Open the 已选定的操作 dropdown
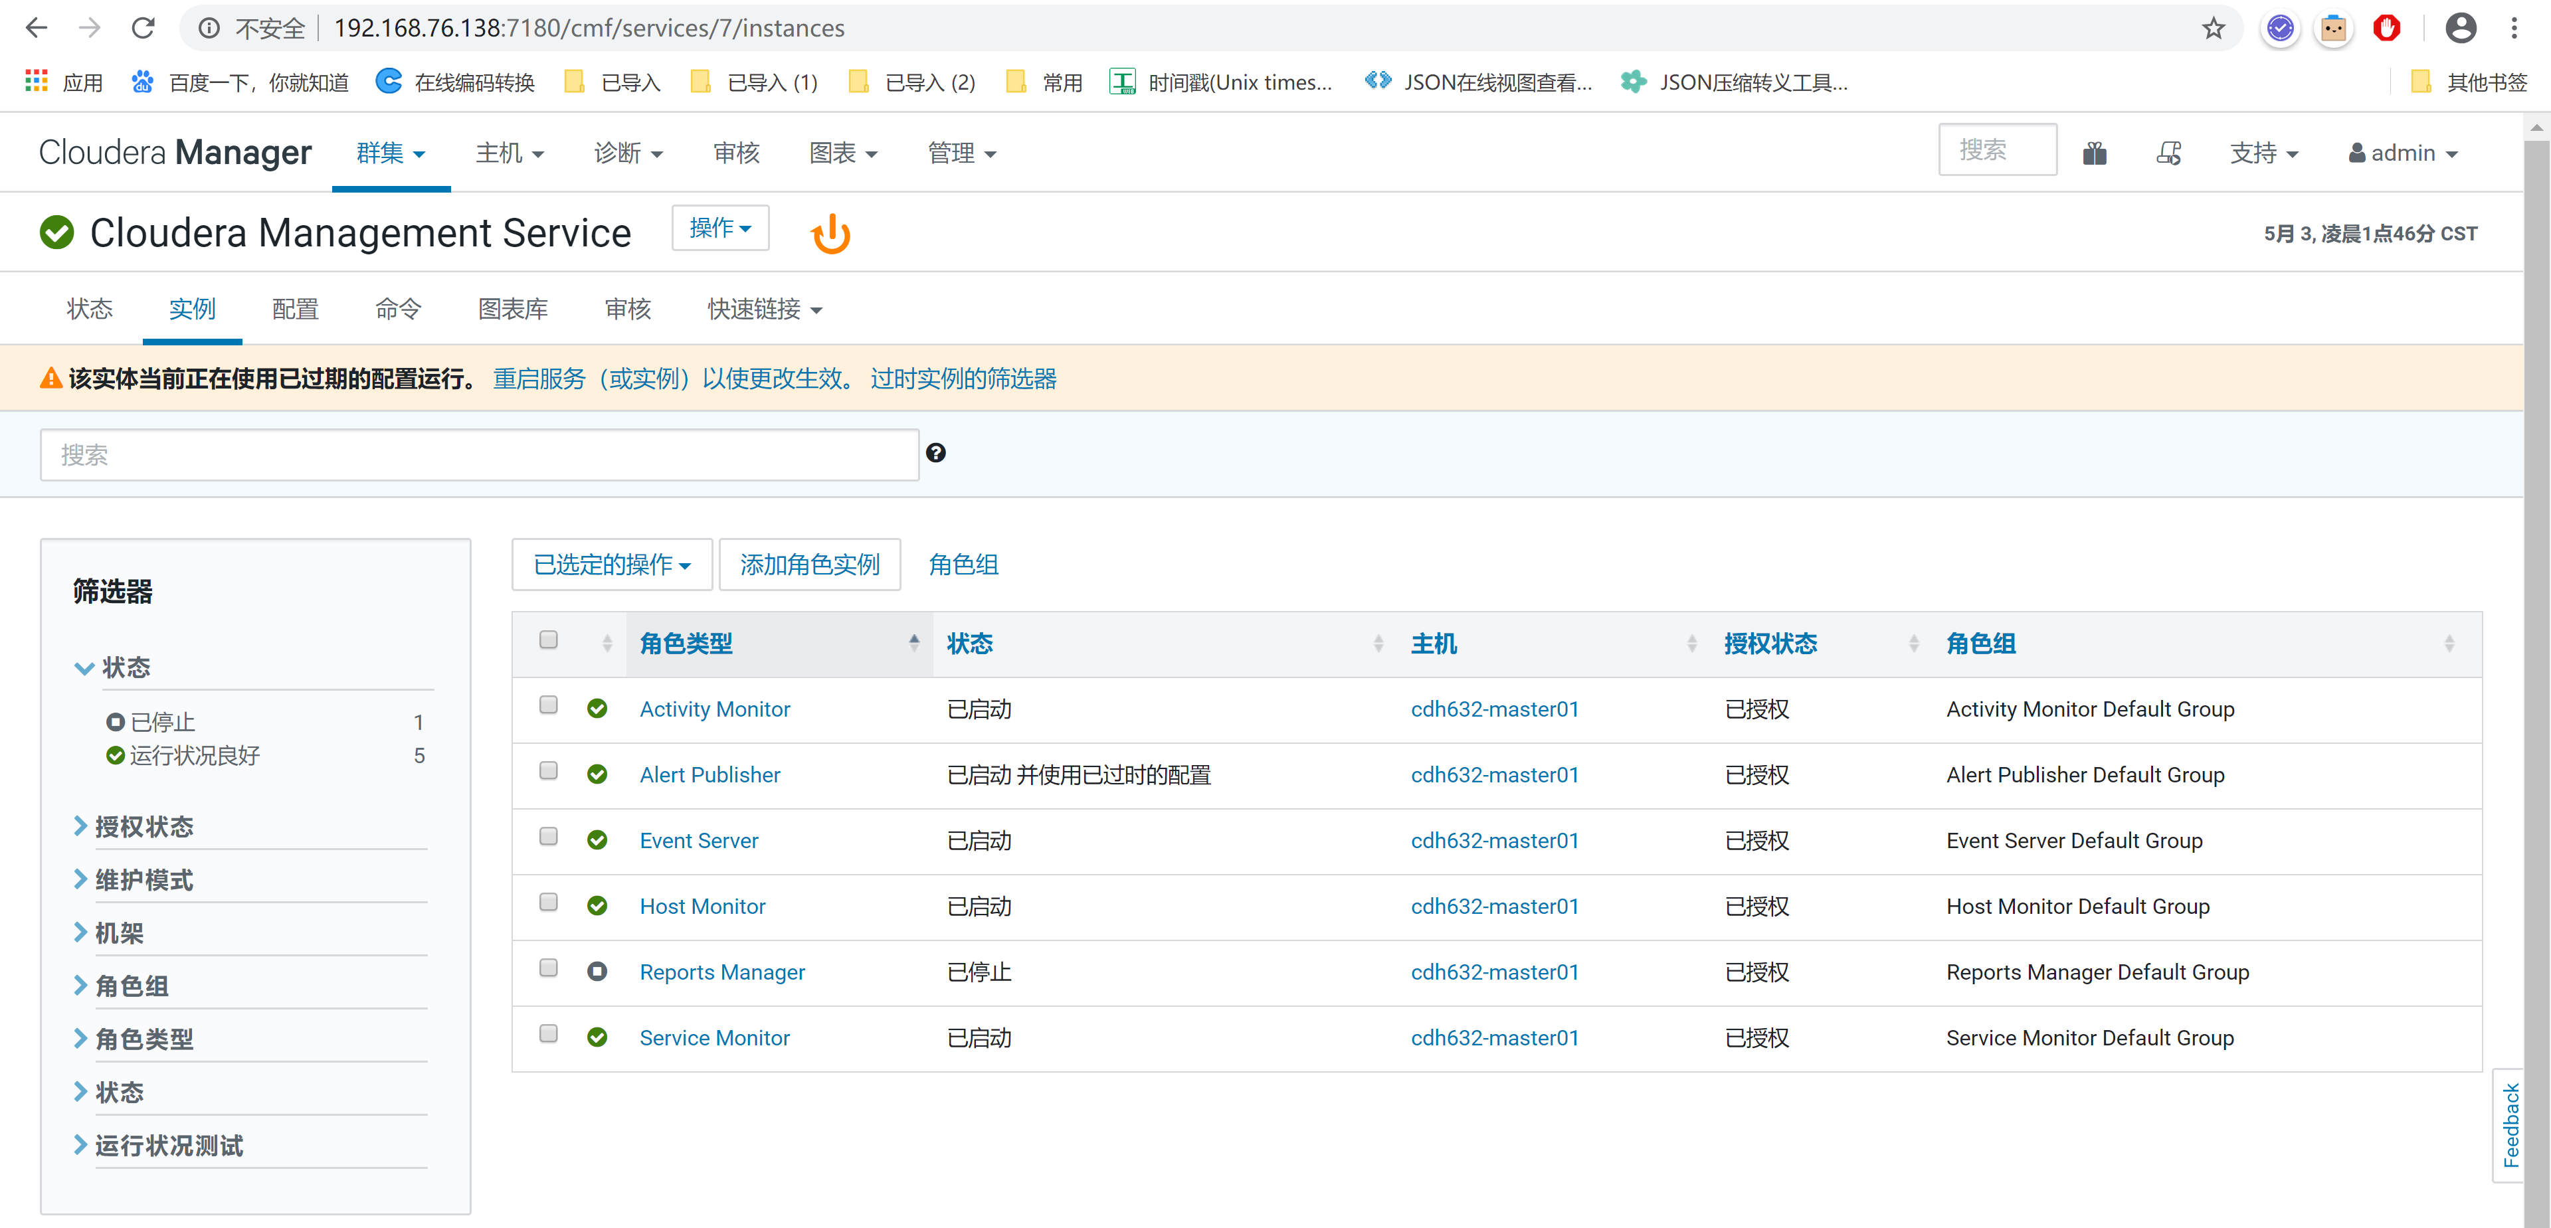2551x1228 pixels. click(611, 565)
